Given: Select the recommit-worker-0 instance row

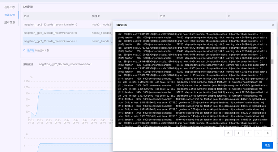Looking at the screenshot, I should click(x=50, y=33).
